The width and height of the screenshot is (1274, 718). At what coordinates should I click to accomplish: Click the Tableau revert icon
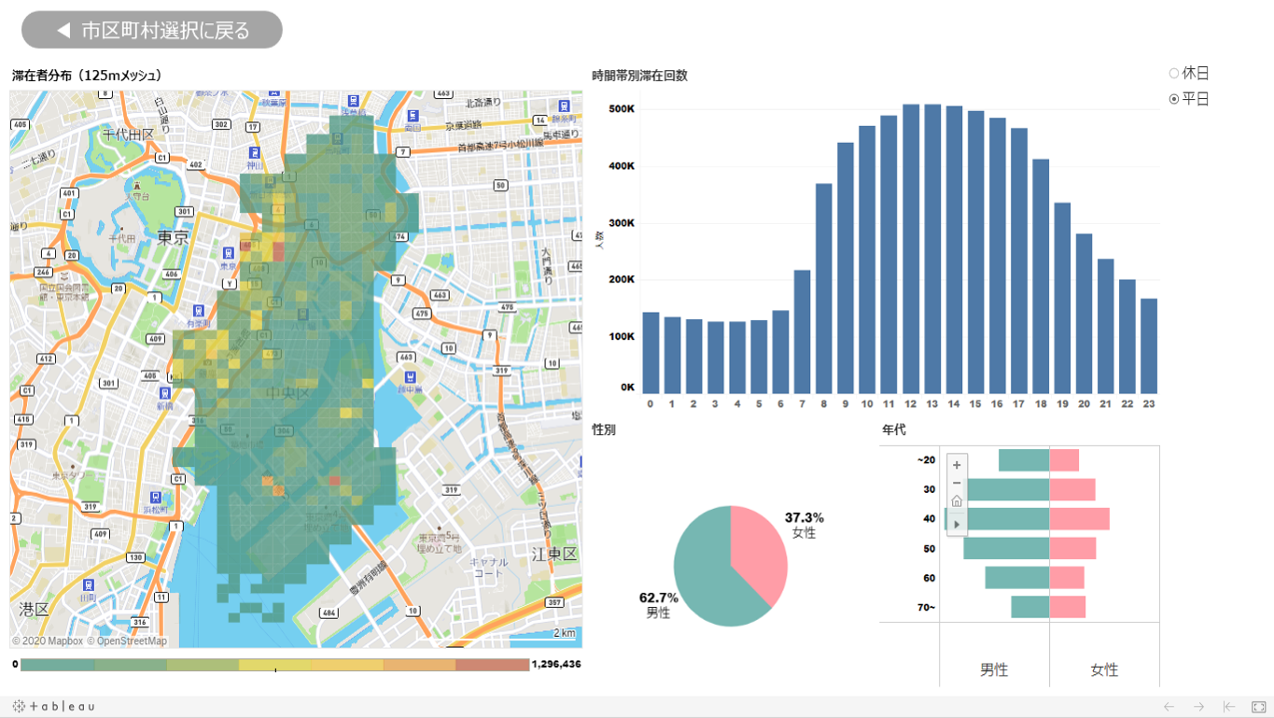click(1229, 707)
